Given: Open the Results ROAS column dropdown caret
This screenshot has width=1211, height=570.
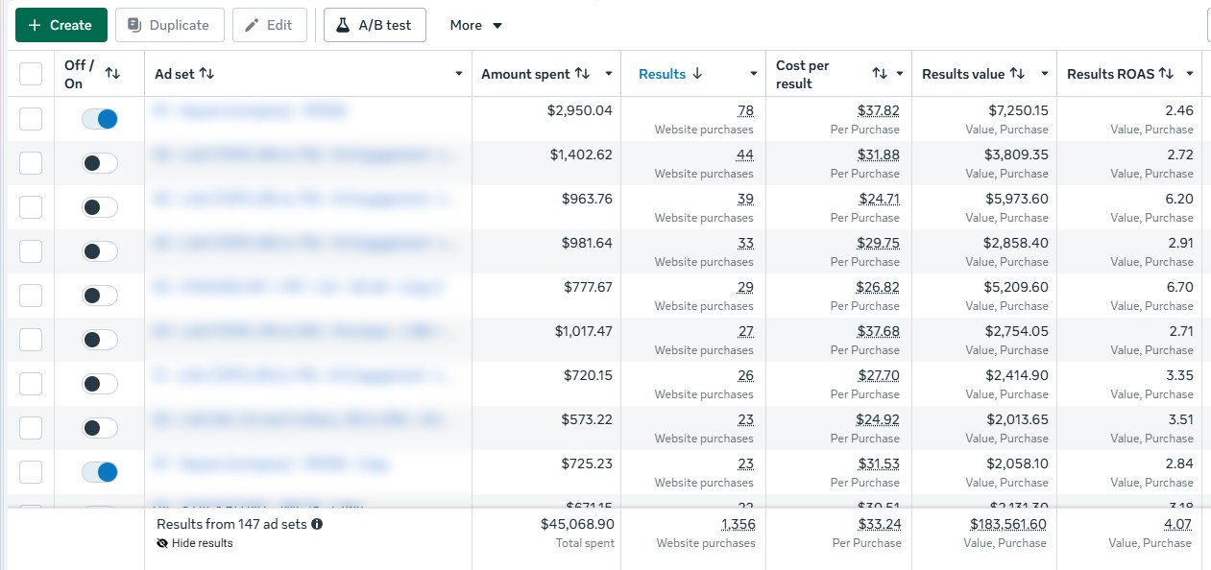Looking at the screenshot, I should pos(1190,74).
